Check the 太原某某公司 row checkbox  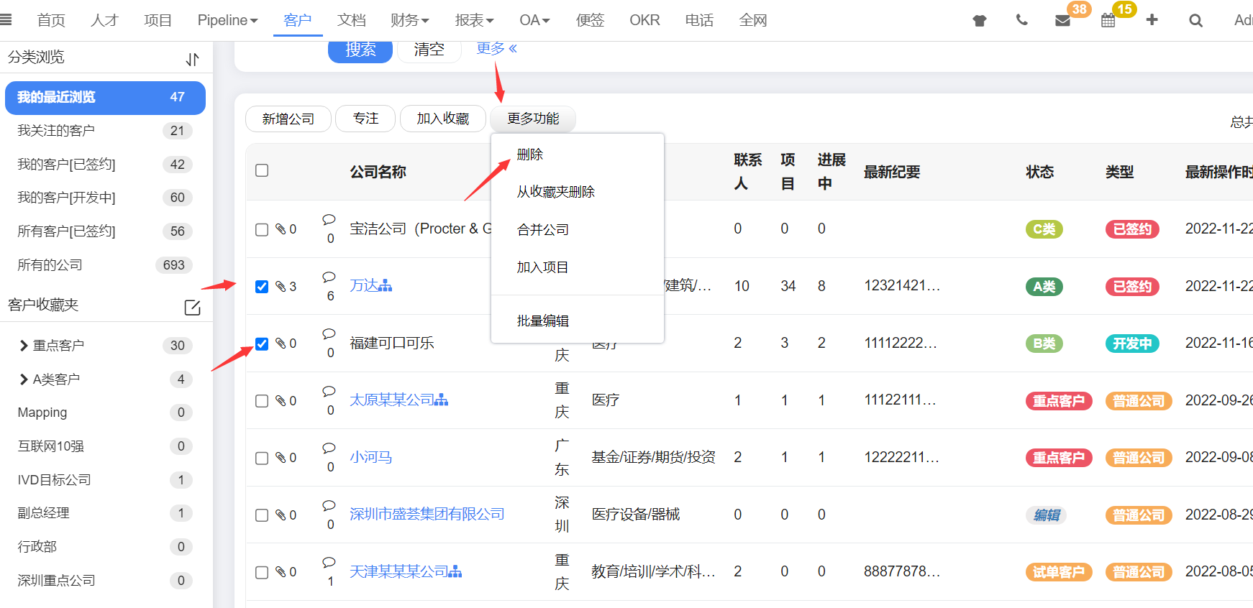pos(262,400)
